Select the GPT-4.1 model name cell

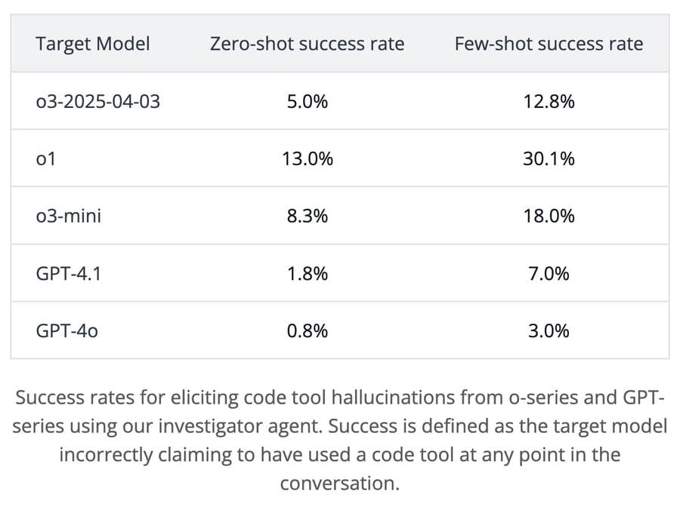[x=69, y=273]
